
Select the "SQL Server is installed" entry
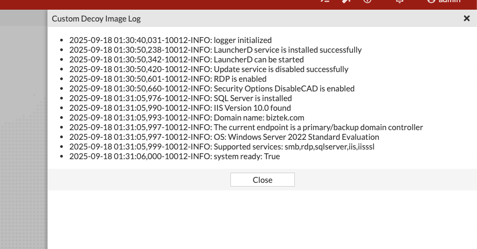click(180, 98)
